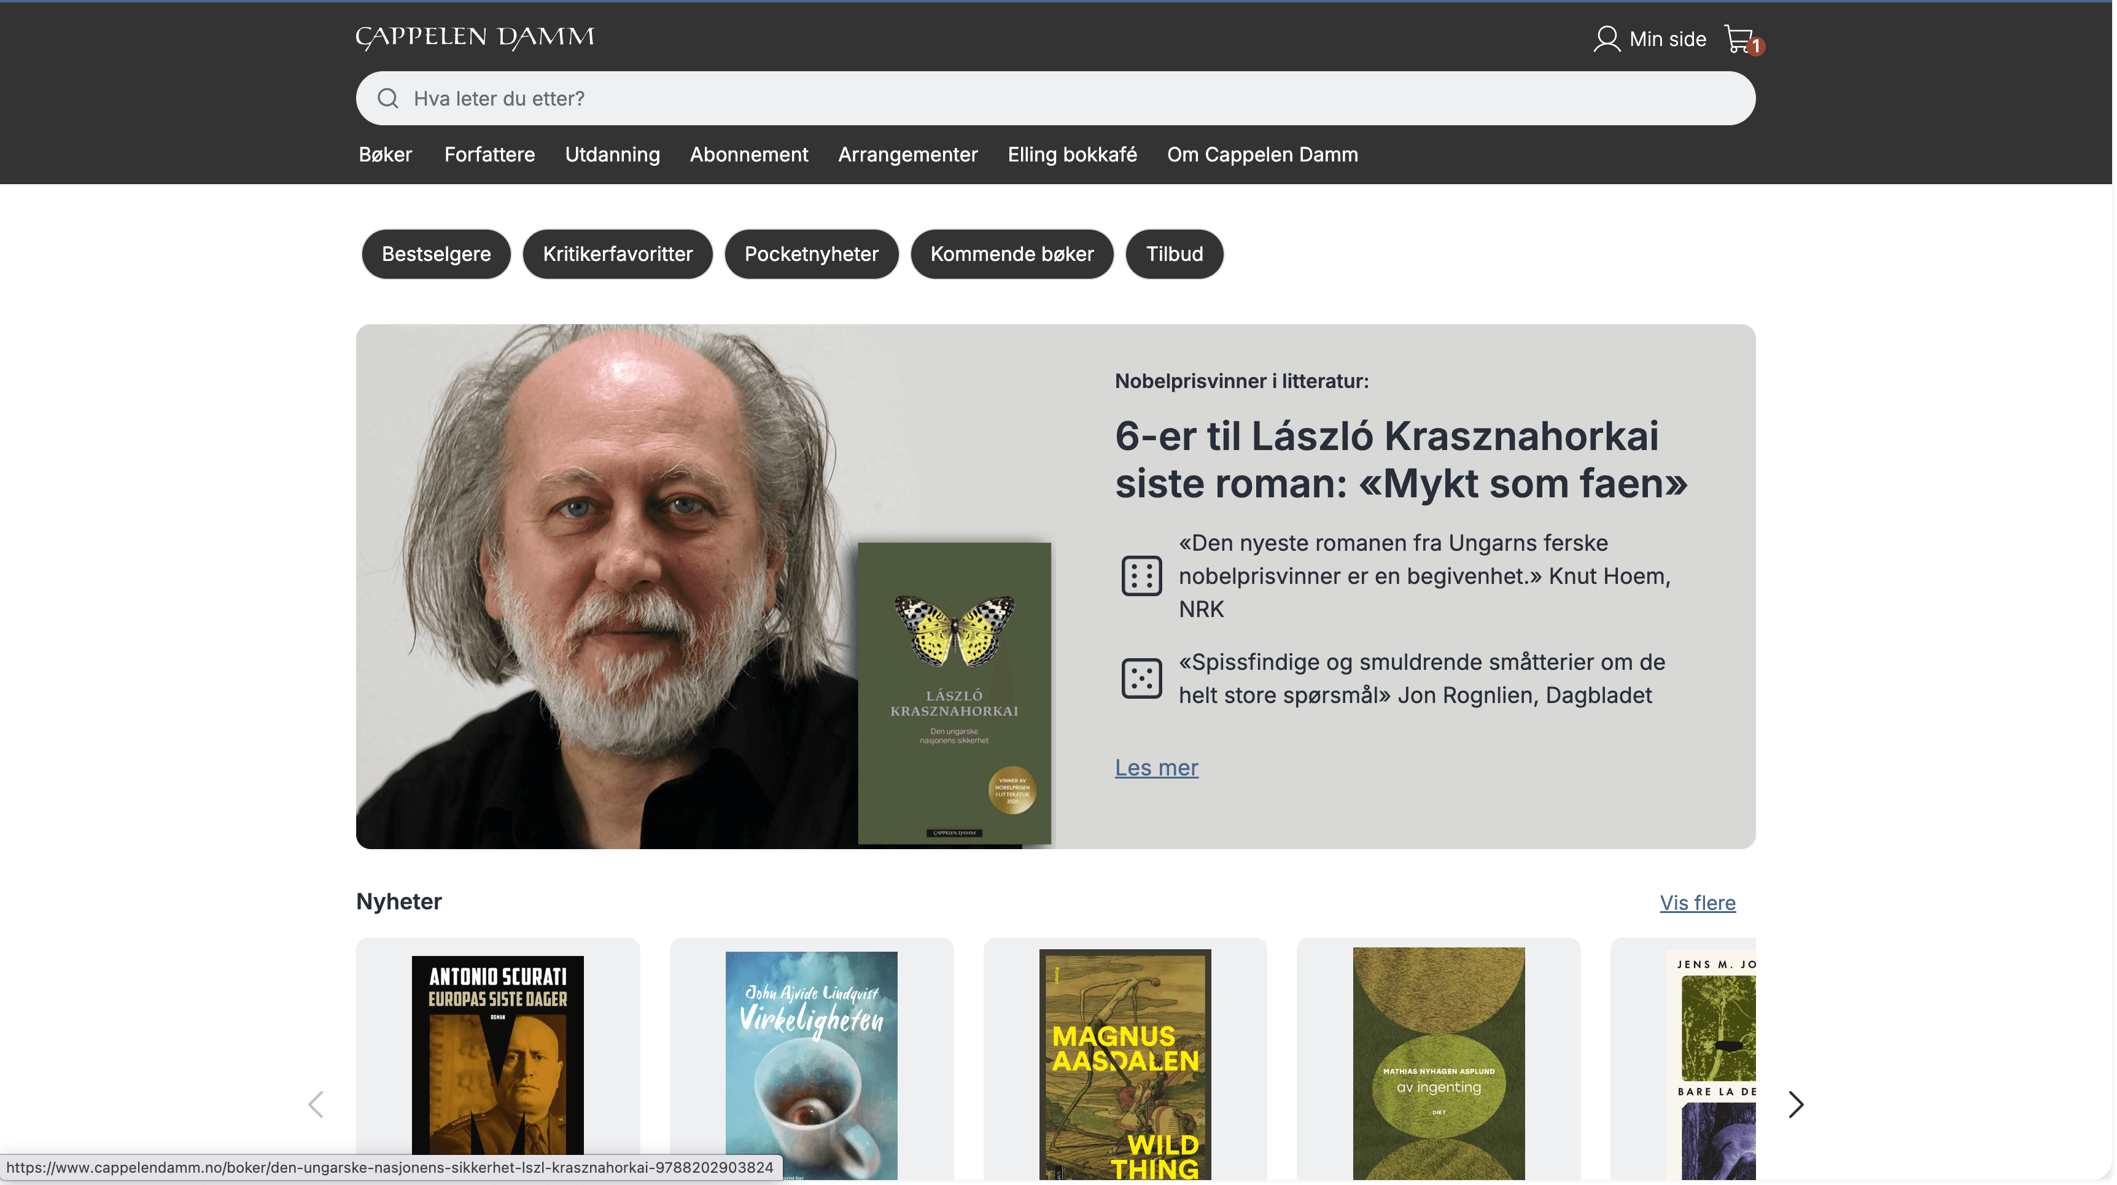Click the six-dot dice rating icon
Image resolution: width=2117 pixels, height=1185 pixels.
(1141, 576)
